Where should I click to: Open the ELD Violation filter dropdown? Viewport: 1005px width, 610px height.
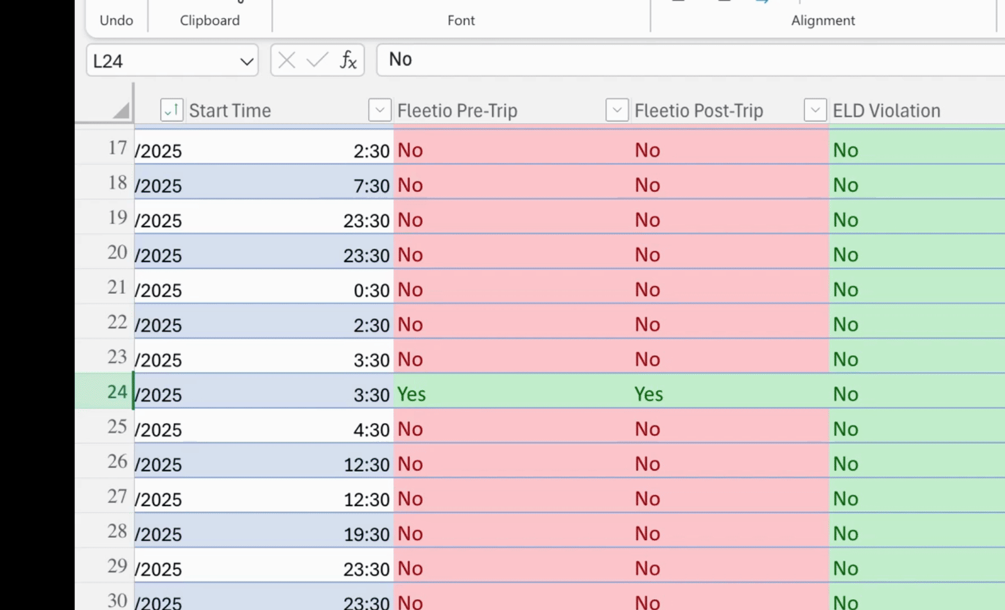[x=815, y=110]
